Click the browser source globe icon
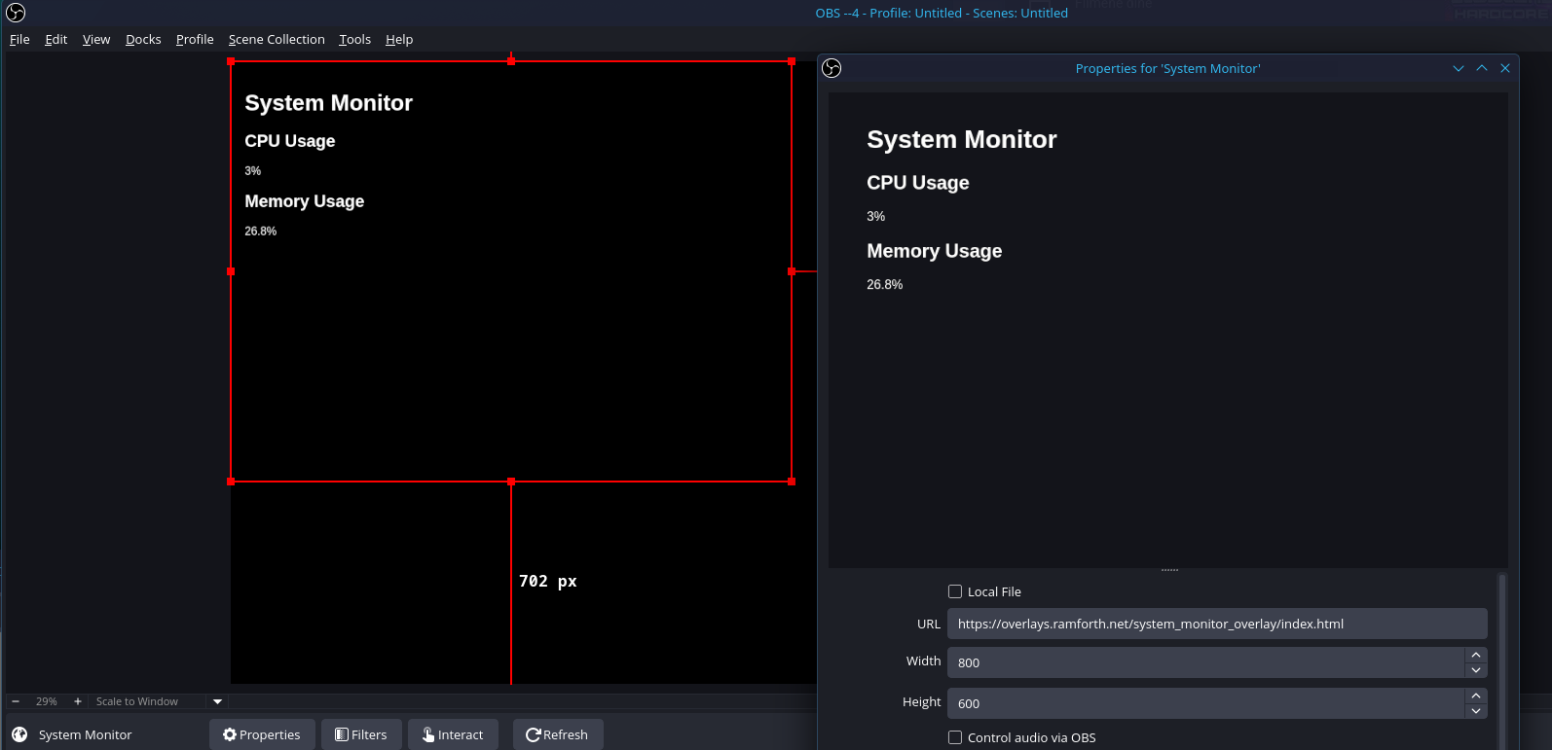1552x750 pixels. (x=19, y=734)
